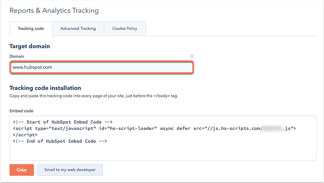The width and height of the screenshot is (324, 183).
Task: Click the End of HubSpot Embed Code comment
Action: pos(60,141)
